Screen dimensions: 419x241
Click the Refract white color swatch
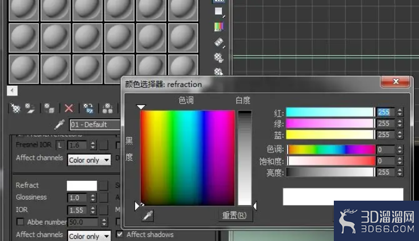82,186
